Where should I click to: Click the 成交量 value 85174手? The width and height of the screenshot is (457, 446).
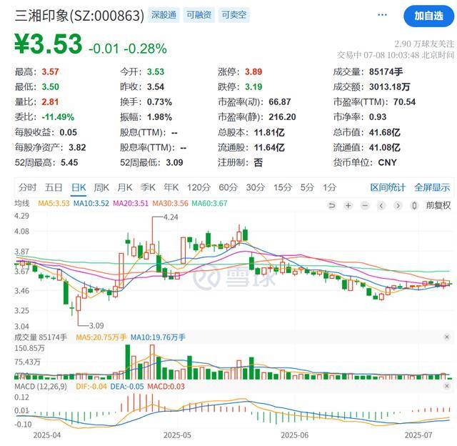tap(386, 71)
